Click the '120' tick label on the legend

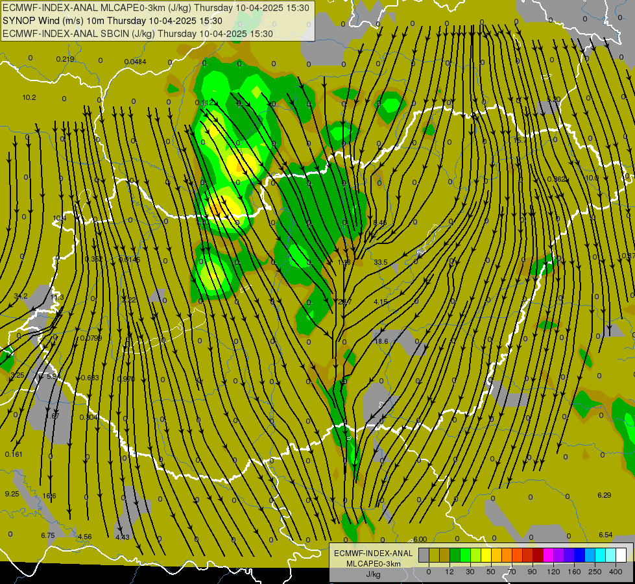[x=553, y=572]
